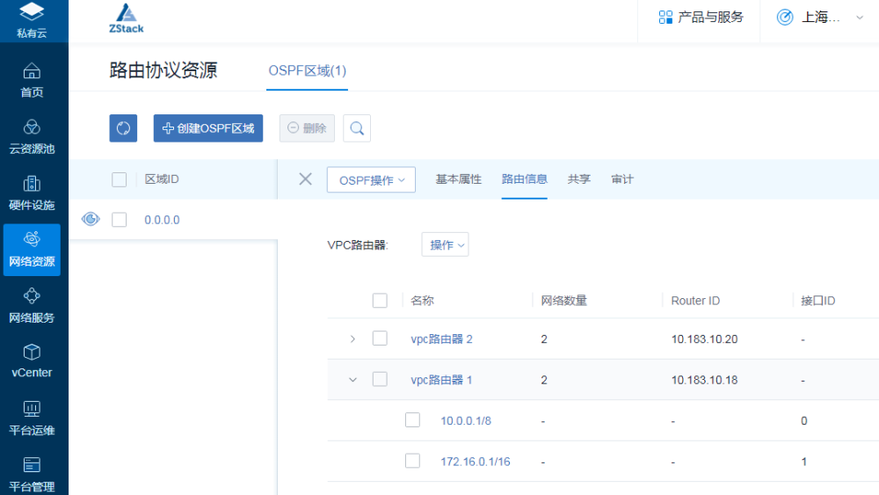Check the vpc路由器 2 row checkbox
Screen dimensions: 879x495
380,338
